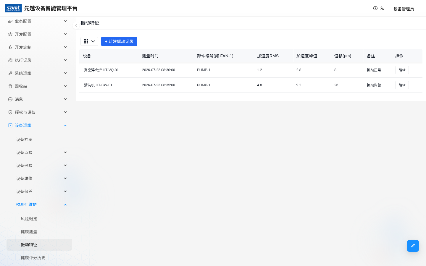Screen dimensions: 426x266
Task: Click the language translate icon
Action: (x=382, y=8)
